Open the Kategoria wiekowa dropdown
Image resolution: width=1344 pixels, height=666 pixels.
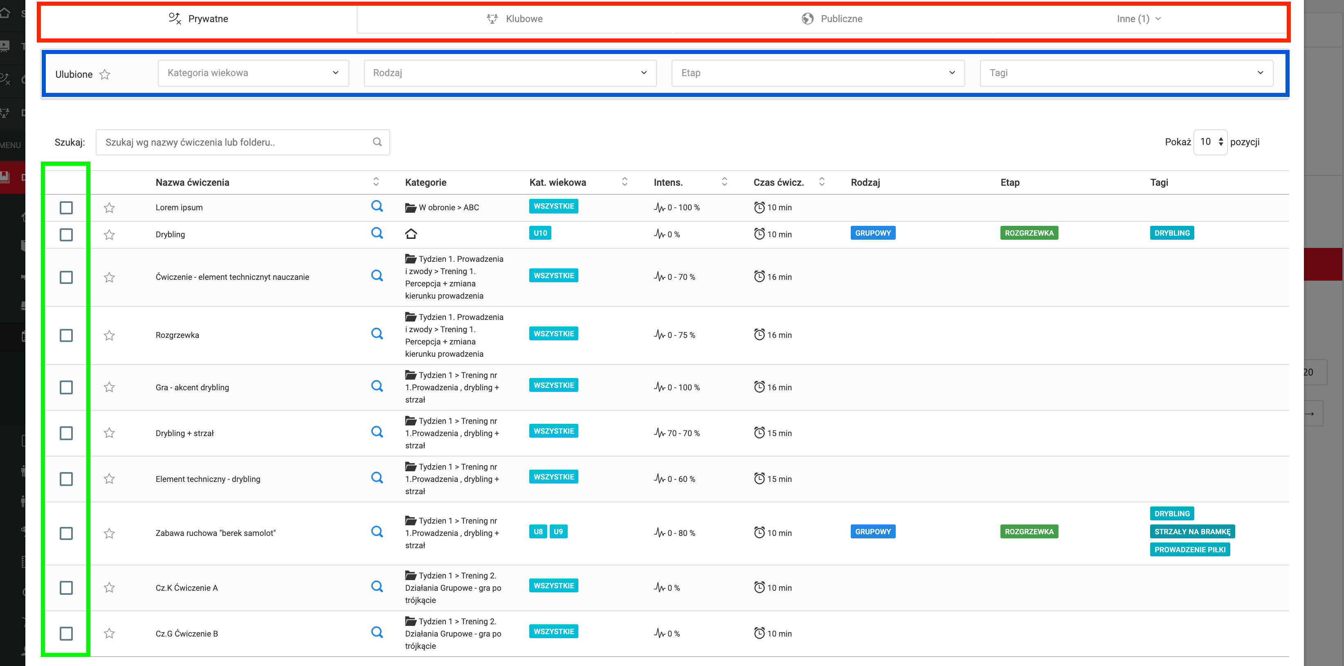coord(253,73)
